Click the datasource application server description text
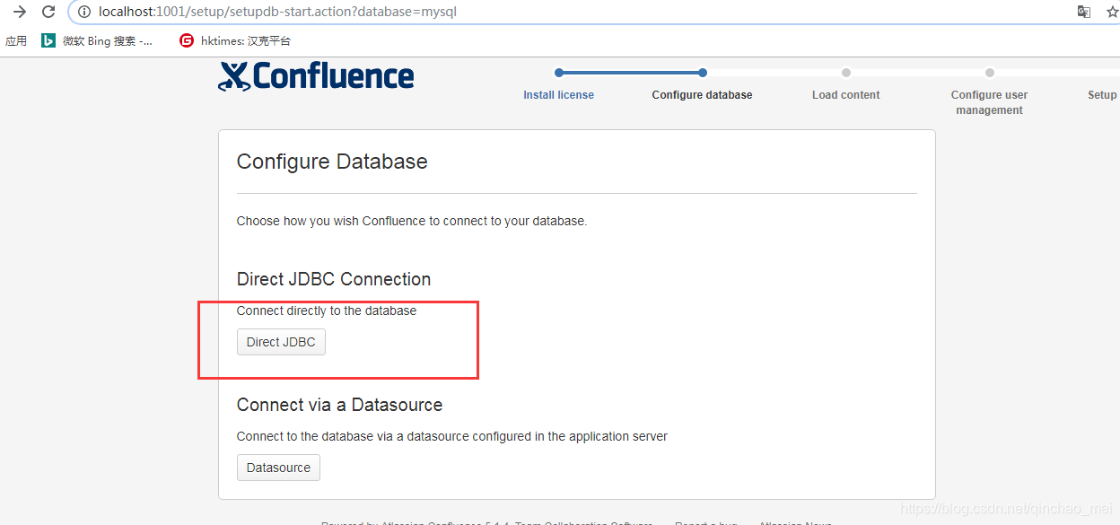1120x525 pixels. [452, 436]
